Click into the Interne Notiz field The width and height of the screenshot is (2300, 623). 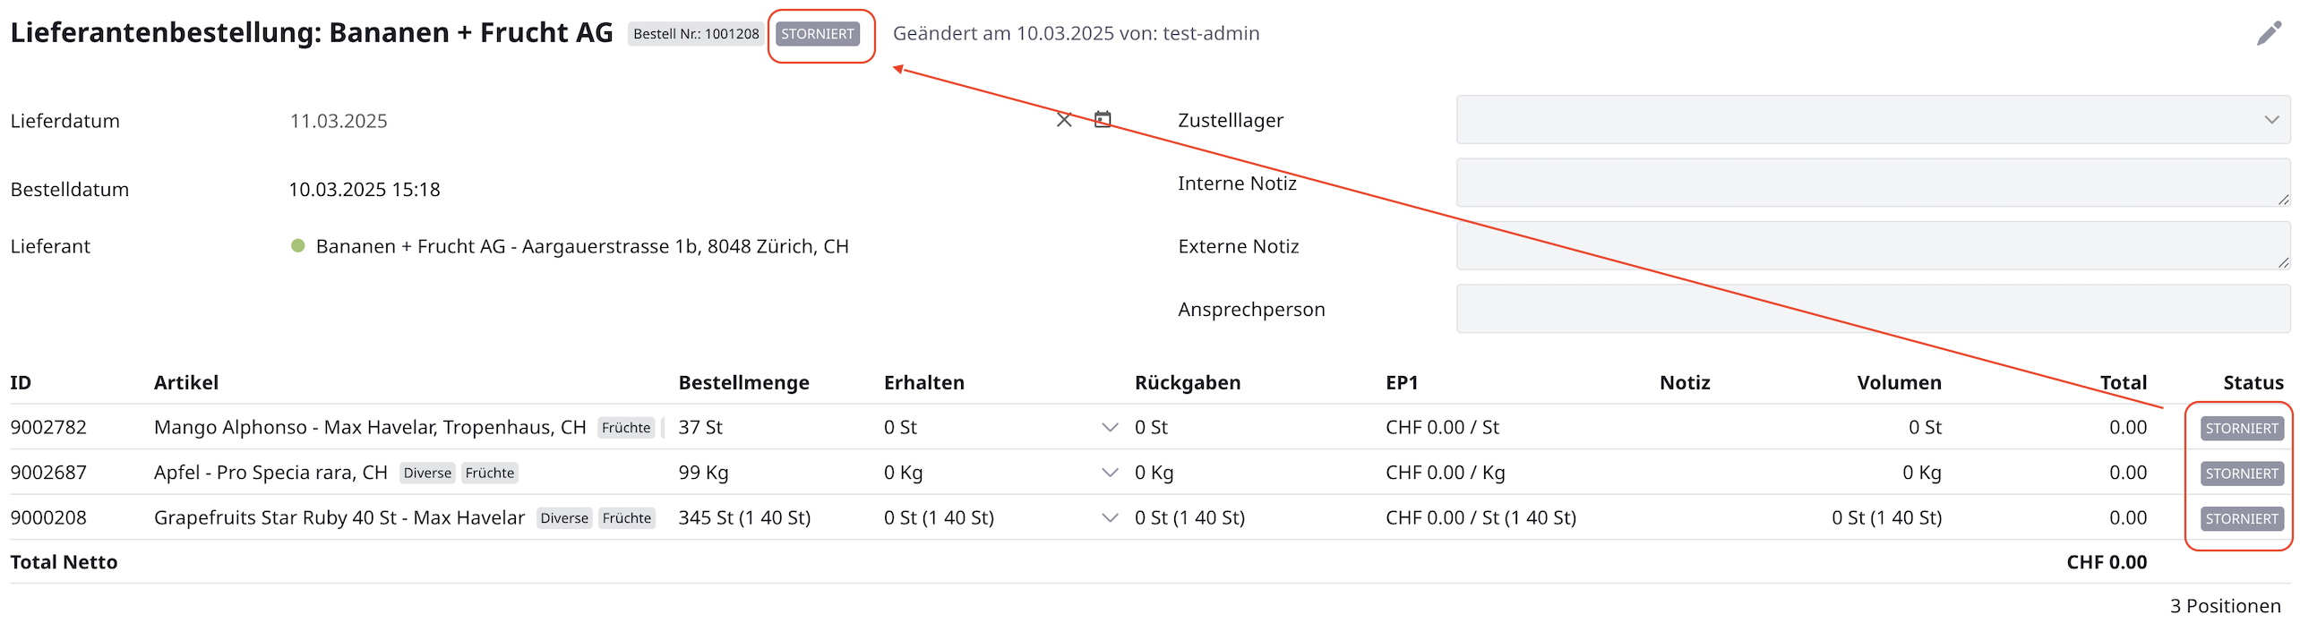point(1872,183)
